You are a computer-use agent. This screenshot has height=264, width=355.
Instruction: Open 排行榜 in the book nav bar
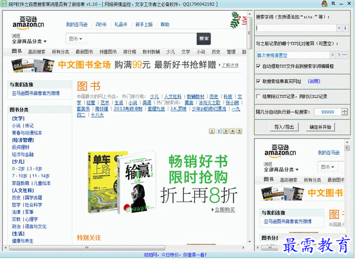130,52
